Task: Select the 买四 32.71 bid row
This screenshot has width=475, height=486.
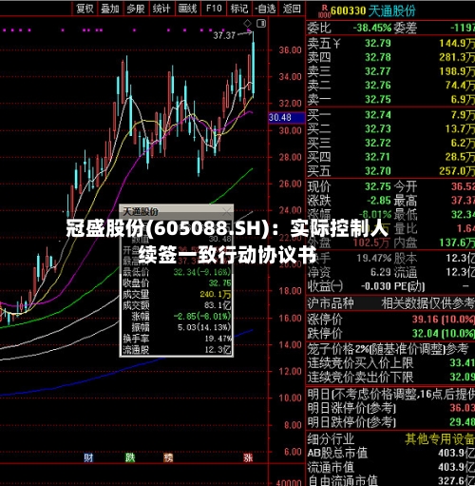Action: [x=390, y=157]
